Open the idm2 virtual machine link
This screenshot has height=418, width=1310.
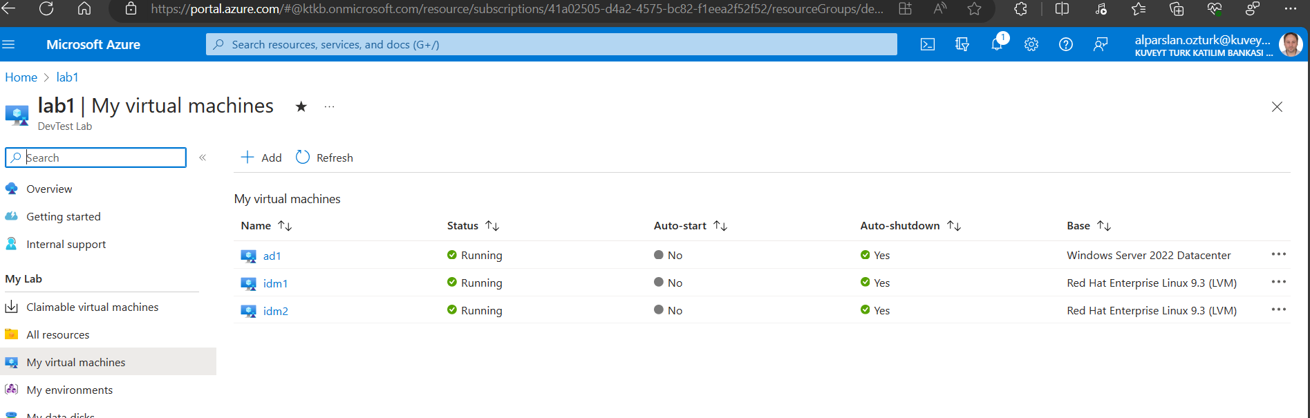(276, 311)
